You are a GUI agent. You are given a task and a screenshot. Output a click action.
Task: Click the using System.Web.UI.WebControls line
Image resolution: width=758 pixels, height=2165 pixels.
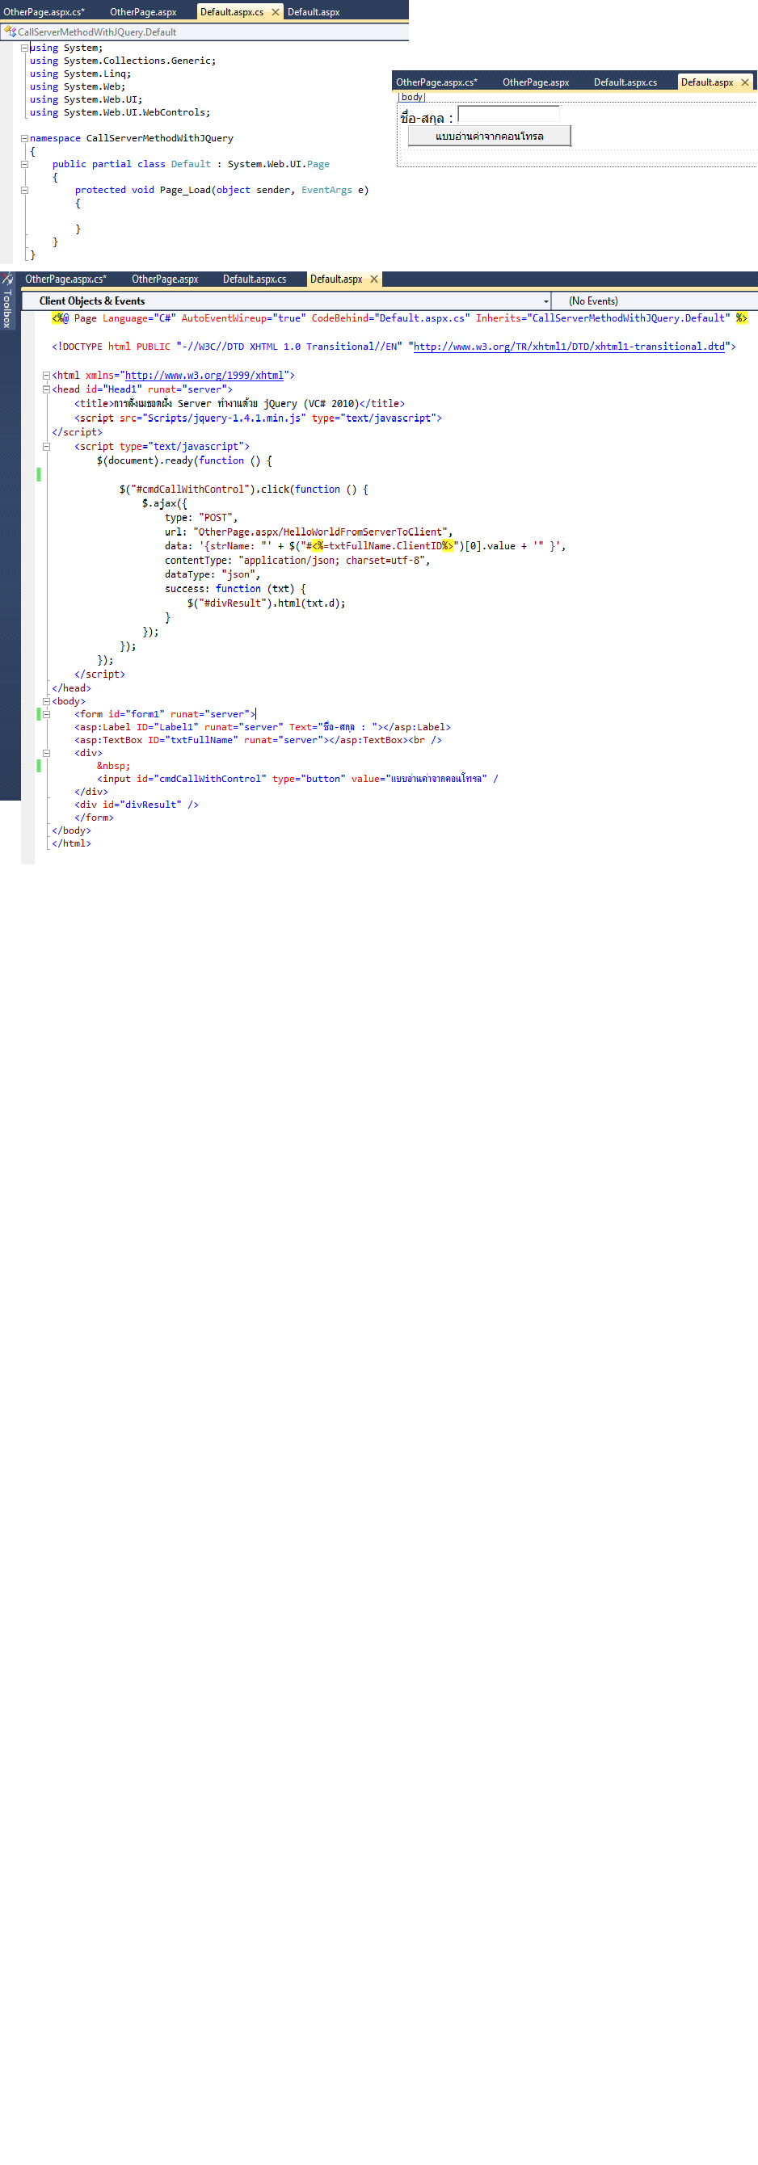tap(120, 112)
